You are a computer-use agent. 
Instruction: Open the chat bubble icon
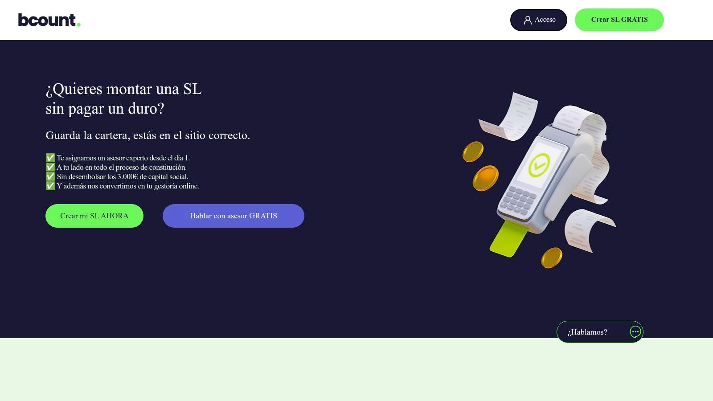point(635,331)
